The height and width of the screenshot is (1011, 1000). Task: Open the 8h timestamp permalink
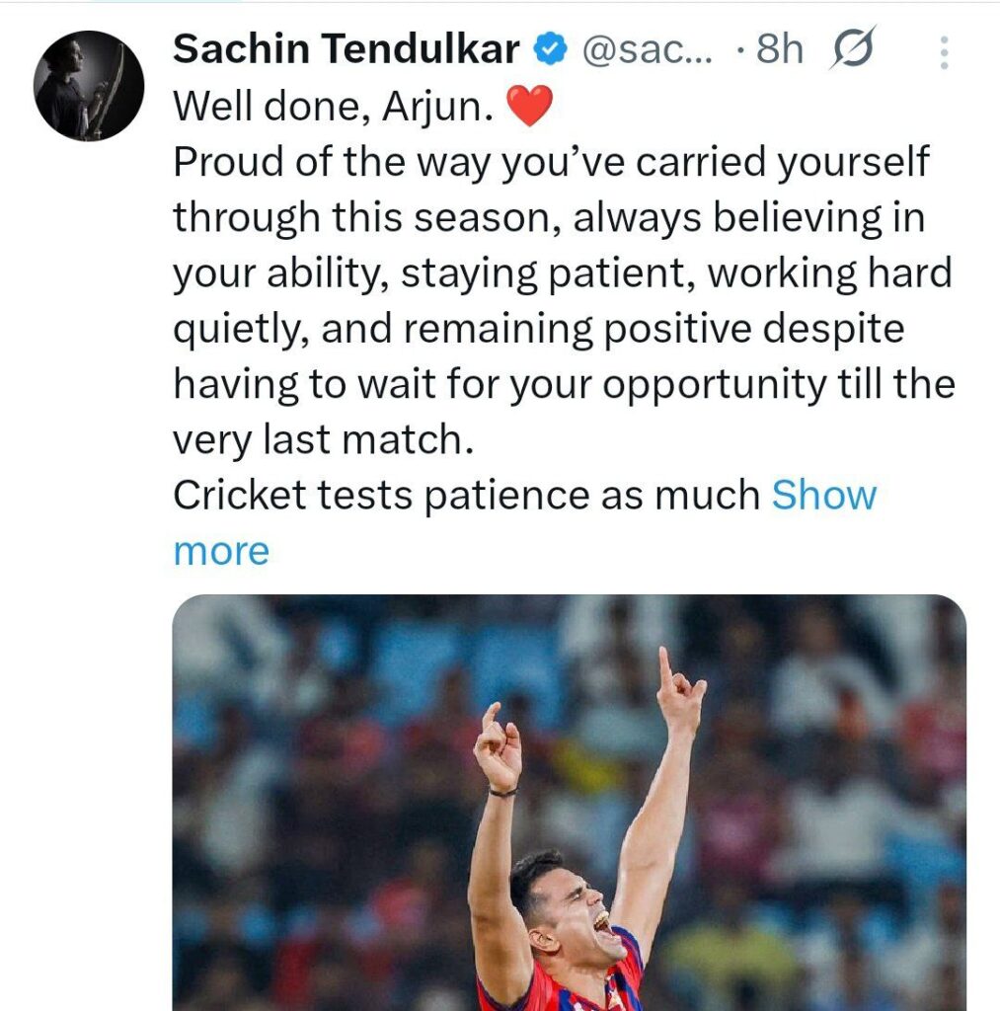[x=780, y=49]
